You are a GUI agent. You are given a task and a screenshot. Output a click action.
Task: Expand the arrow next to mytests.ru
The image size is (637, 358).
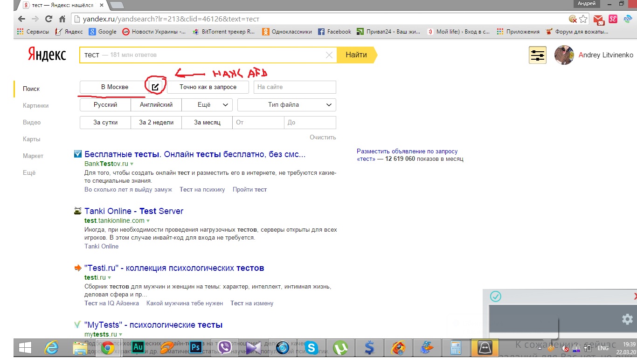(x=120, y=335)
